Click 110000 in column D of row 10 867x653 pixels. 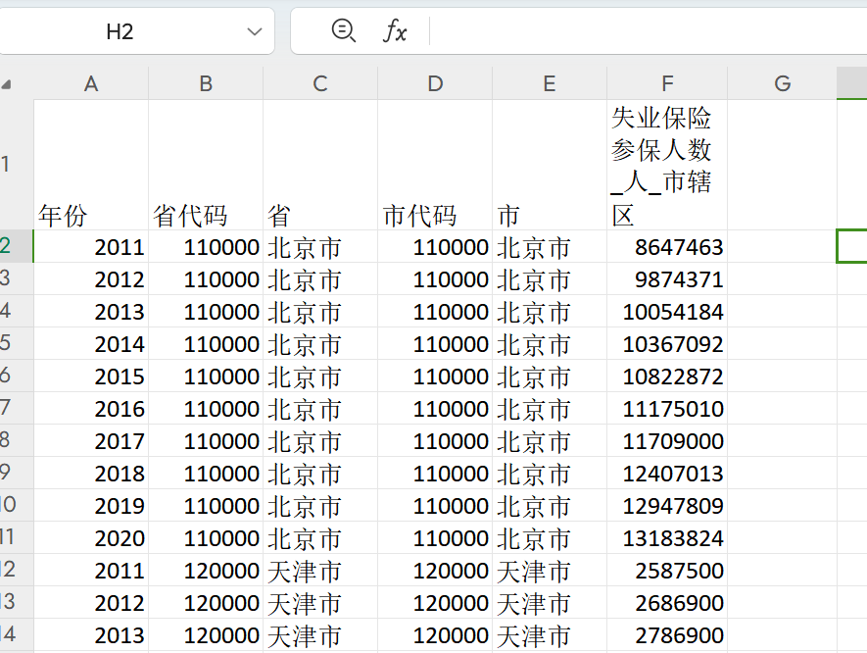435,505
